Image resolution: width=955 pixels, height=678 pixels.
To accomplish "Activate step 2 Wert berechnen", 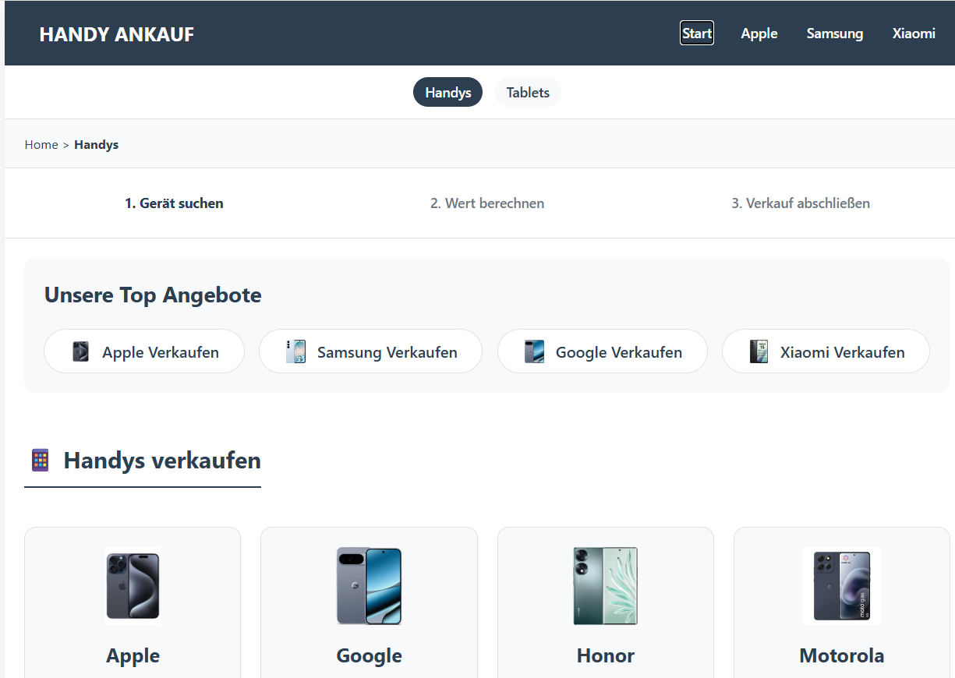I will click(487, 203).
